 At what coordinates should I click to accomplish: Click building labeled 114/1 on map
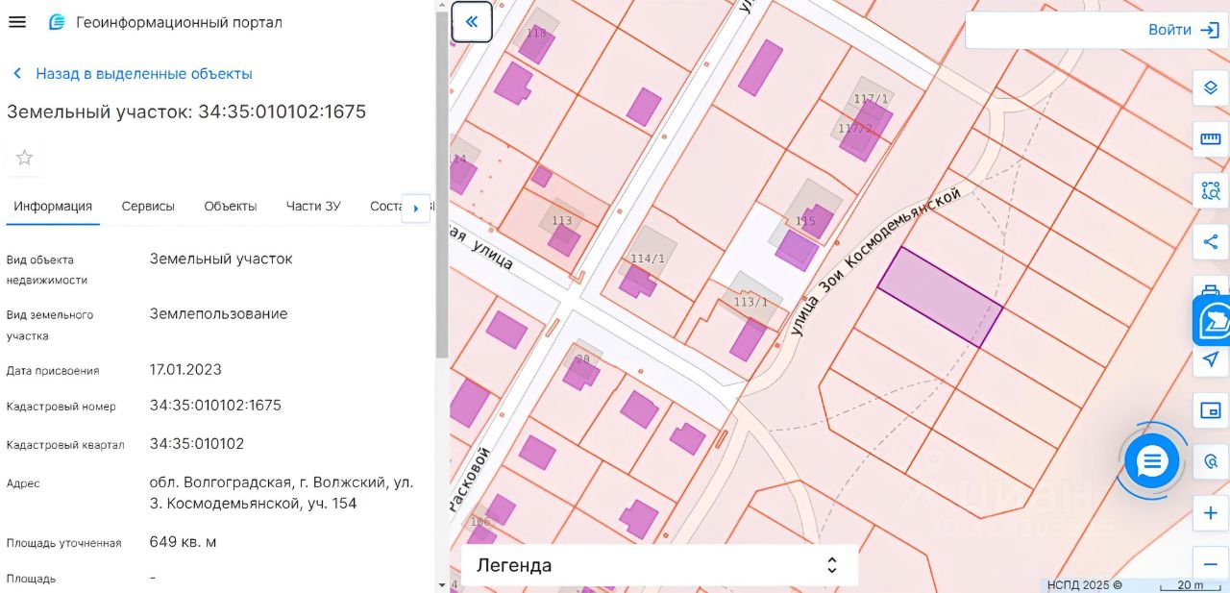click(636, 281)
